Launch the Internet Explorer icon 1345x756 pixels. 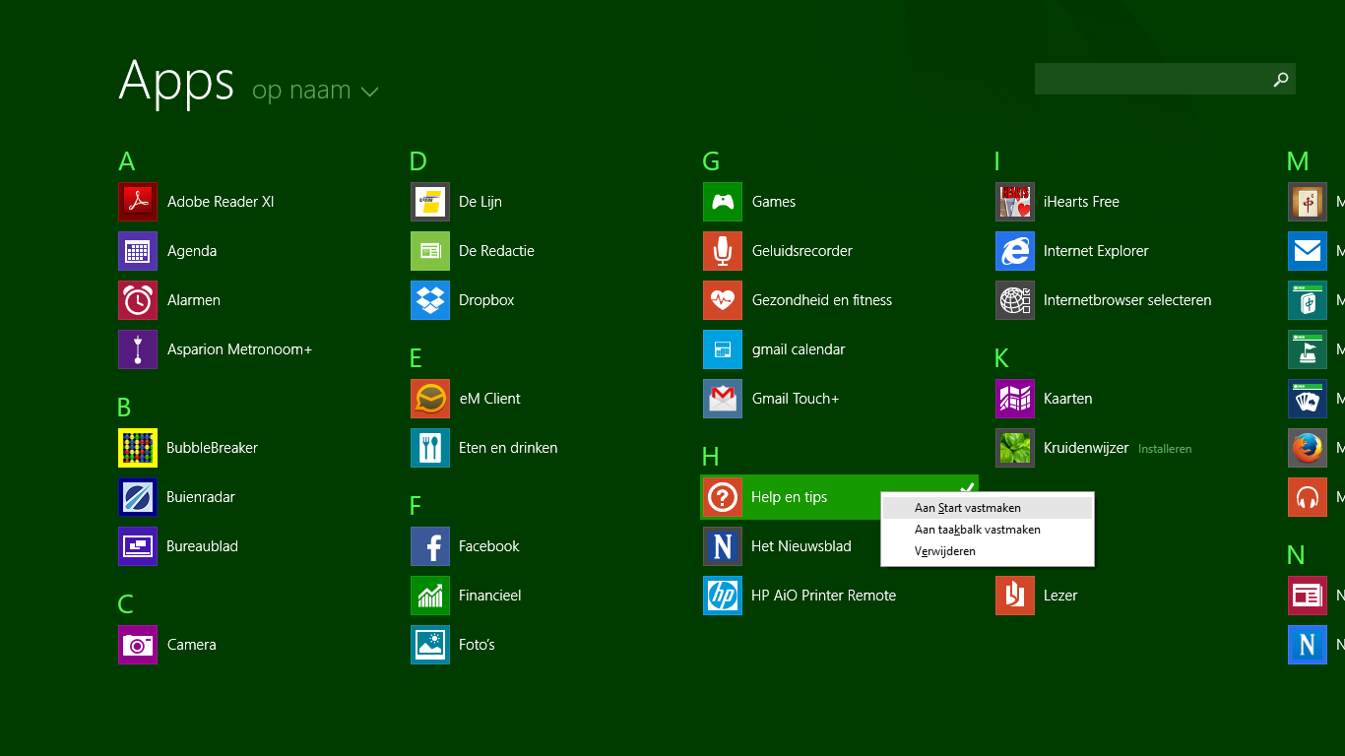click(1015, 251)
